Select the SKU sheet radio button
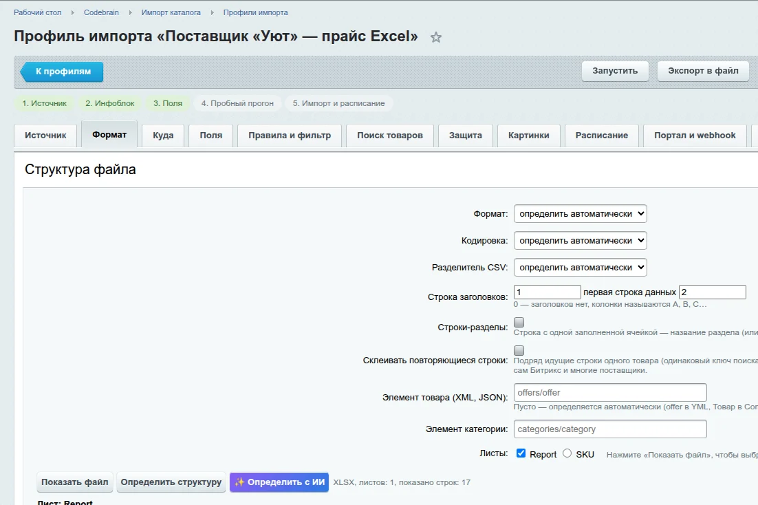Image resolution: width=758 pixels, height=505 pixels. point(567,453)
